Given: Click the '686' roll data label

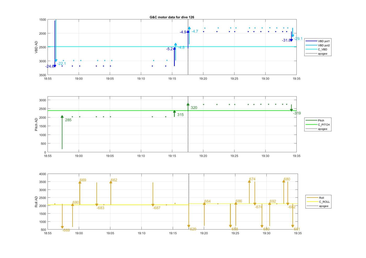Looking at the screenshot, I should pyautogui.click(x=239, y=201).
